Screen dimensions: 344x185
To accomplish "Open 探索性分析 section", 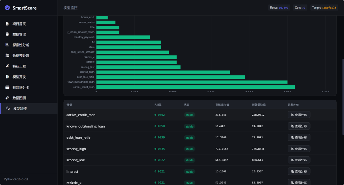I will [29, 45].
